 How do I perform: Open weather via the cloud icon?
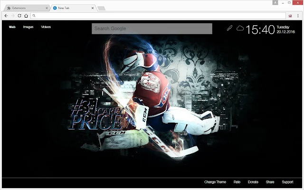click(x=240, y=28)
